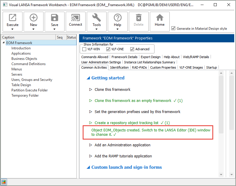Open the Execute dropdown arrow
The height and width of the screenshot is (186, 236).
click(13, 29)
